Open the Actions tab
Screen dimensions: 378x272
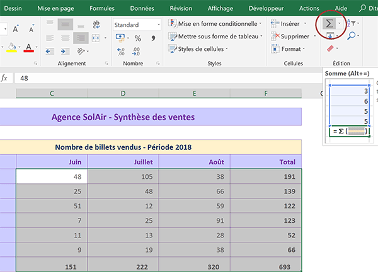tap(309, 8)
